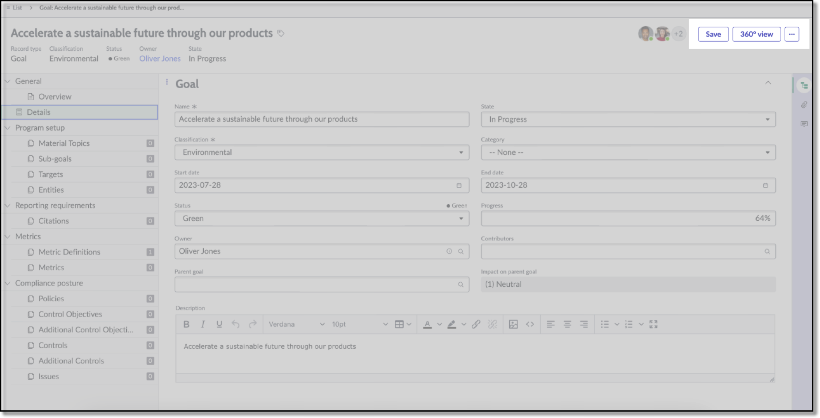This screenshot has height=418, width=820.
Task: Insert an image into the description
Action: point(513,324)
